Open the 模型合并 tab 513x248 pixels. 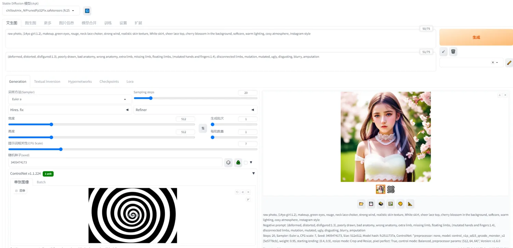pos(89,23)
